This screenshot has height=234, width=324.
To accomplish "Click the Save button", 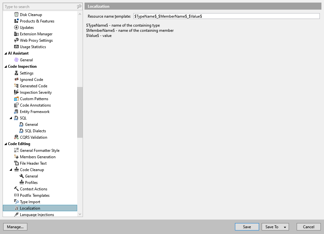I will click(x=247, y=227).
